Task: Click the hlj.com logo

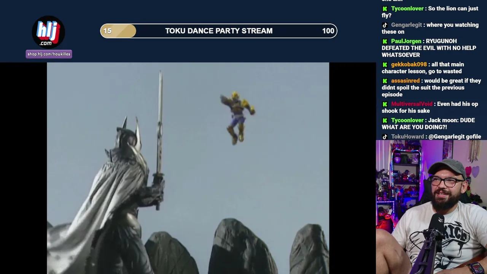Action: click(x=48, y=32)
